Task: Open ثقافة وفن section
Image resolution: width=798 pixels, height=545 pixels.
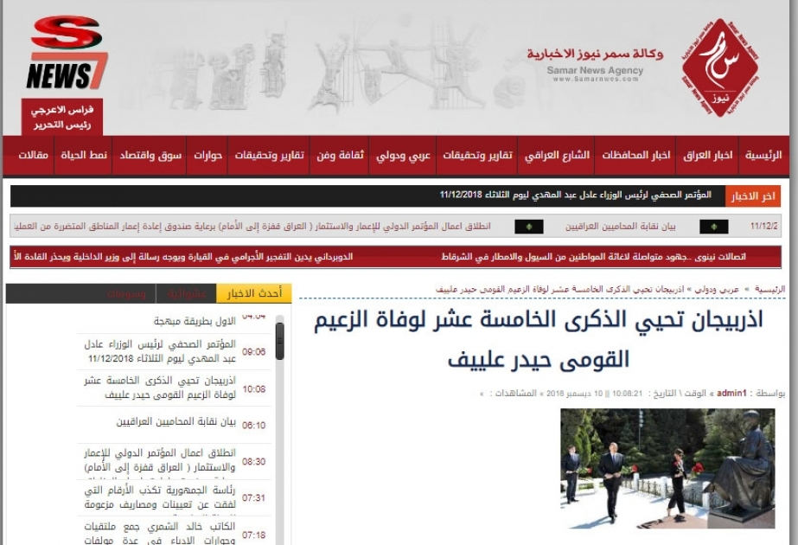Action: click(x=340, y=155)
